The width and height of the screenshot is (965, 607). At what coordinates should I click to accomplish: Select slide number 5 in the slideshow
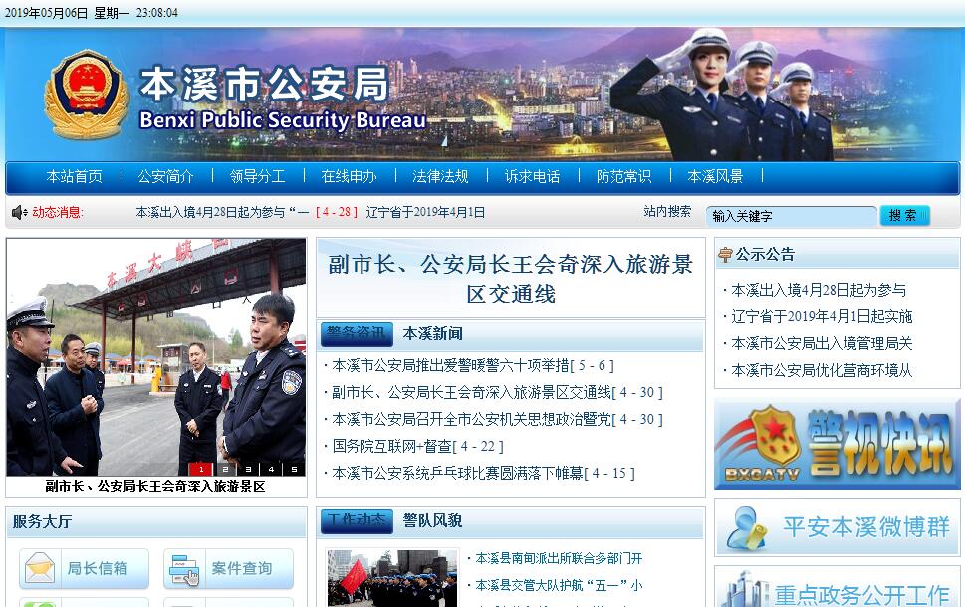(x=294, y=469)
